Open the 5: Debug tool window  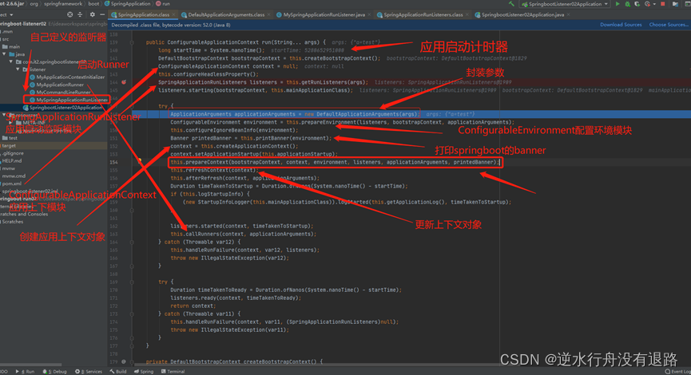[x=54, y=372]
